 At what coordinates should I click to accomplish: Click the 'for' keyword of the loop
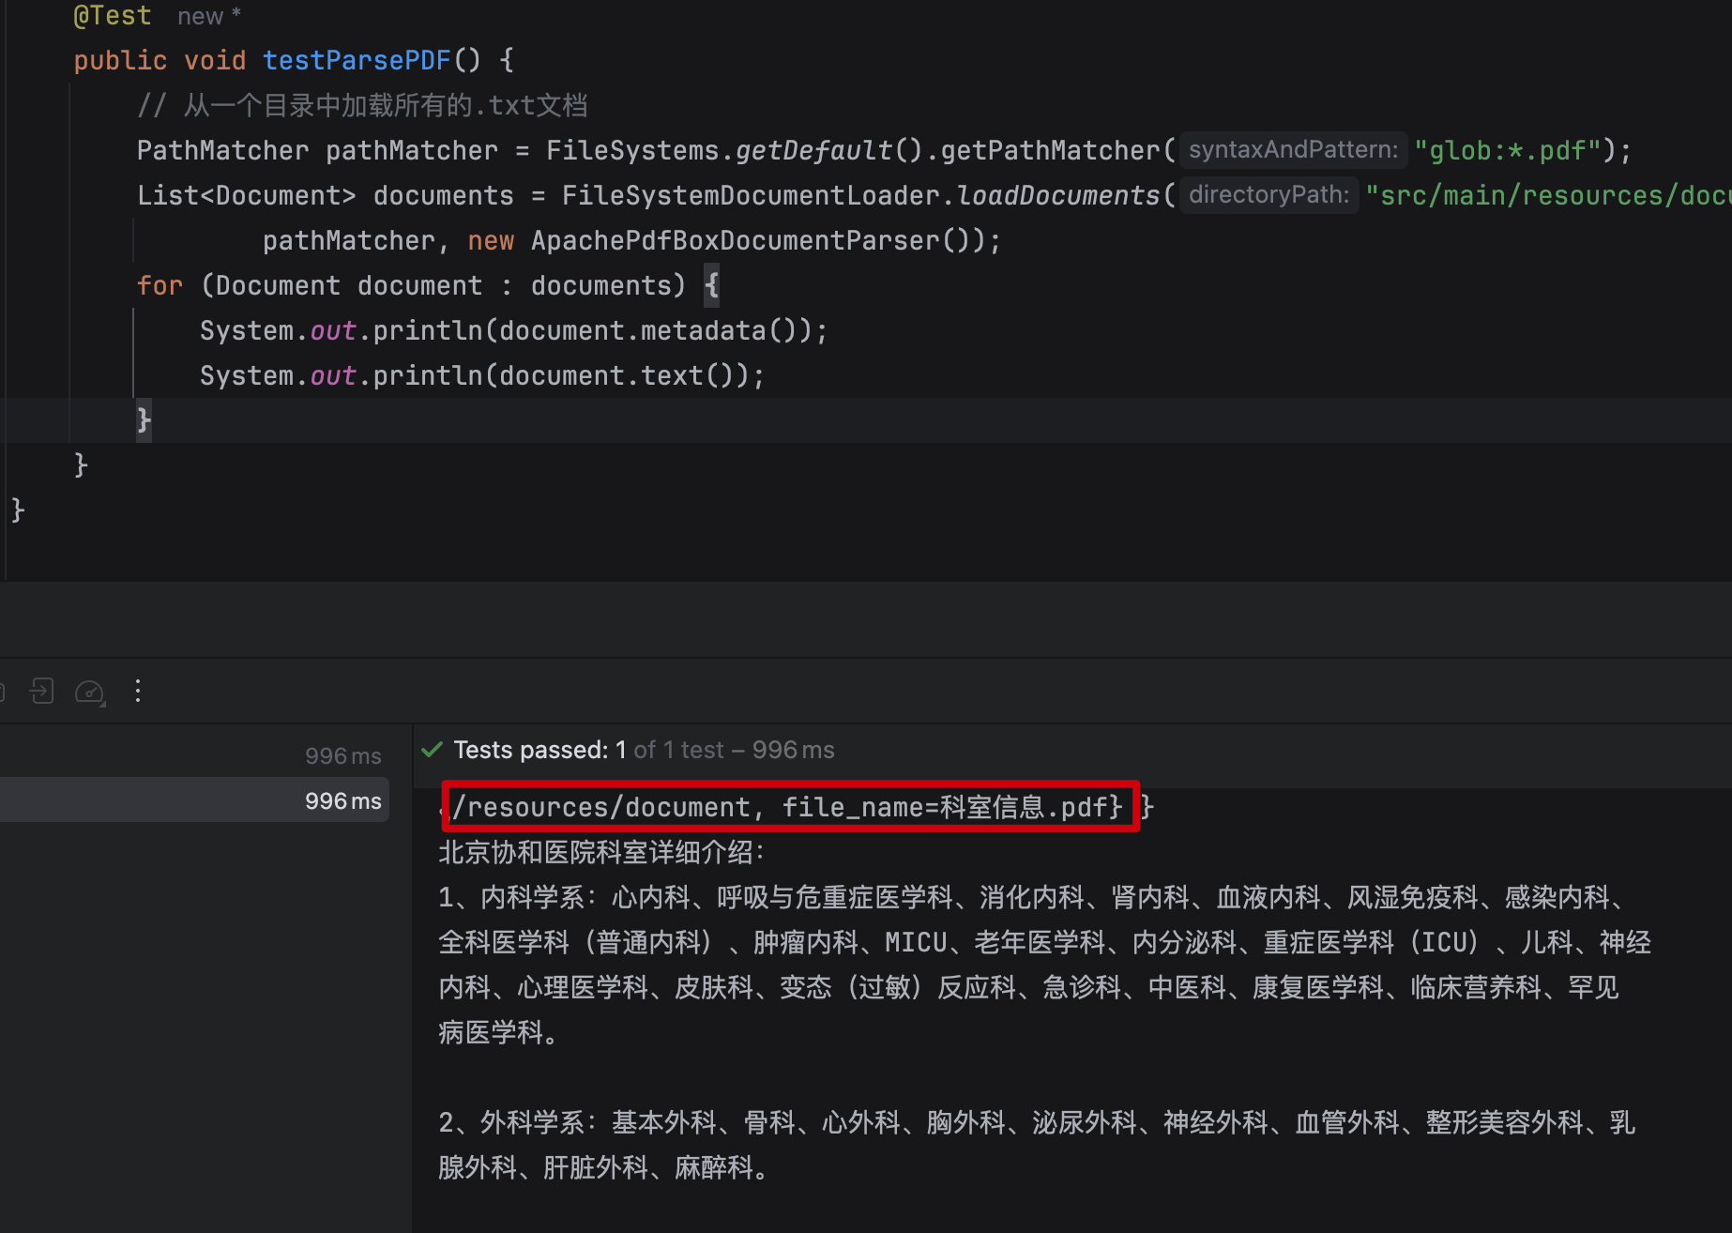tap(160, 285)
